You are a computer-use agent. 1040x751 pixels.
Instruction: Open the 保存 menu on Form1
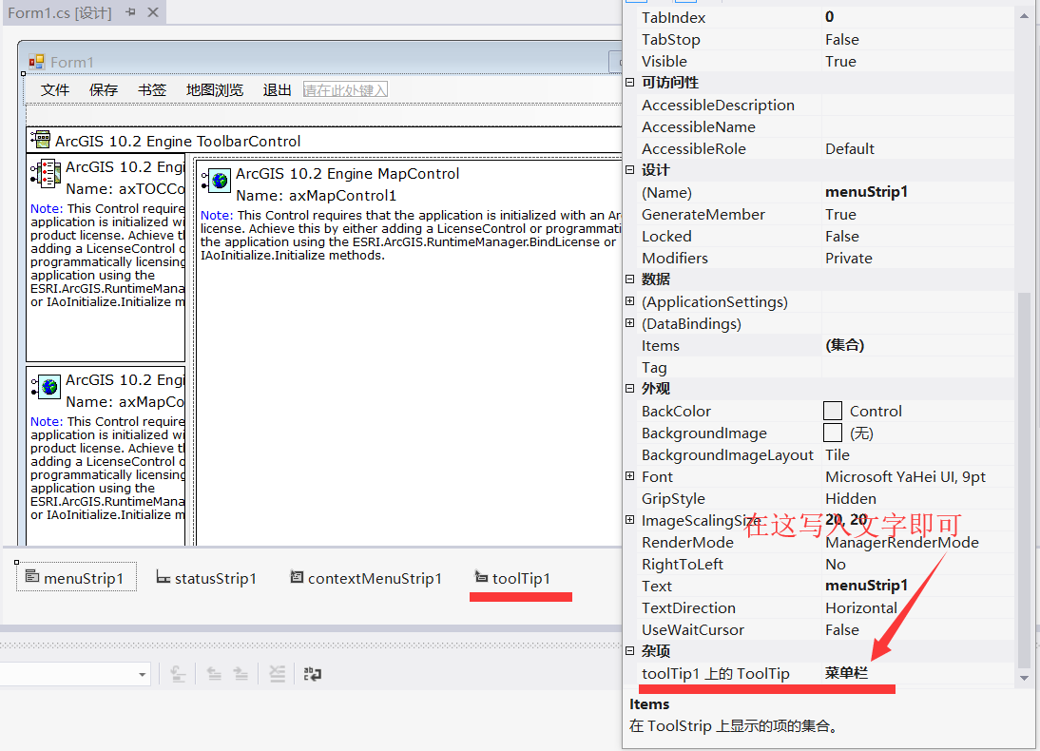pos(104,89)
